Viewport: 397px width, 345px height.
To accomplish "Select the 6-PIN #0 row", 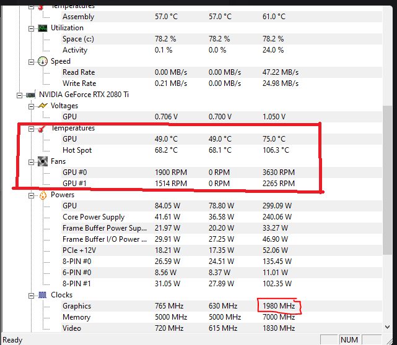I will (222, 273).
